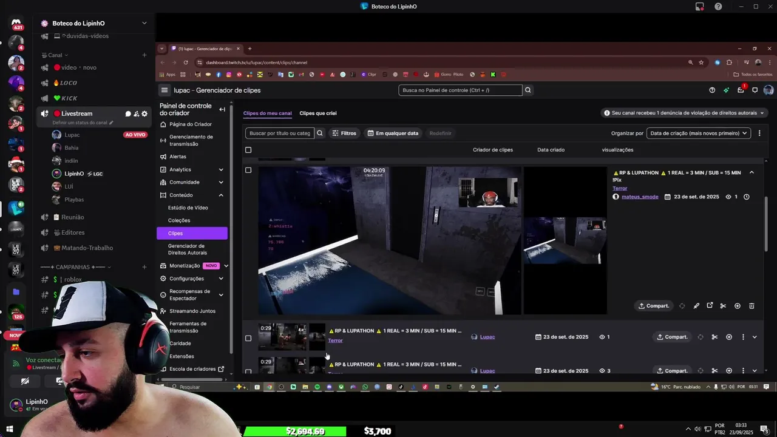Open Livestream voice channel settings gear
The image size is (777, 437).
(144, 113)
